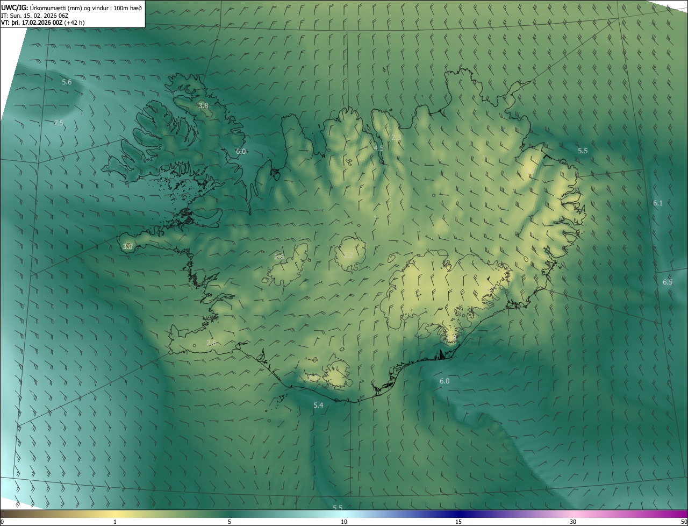Select the 2.6 label on the southwest peninsula

point(211,343)
